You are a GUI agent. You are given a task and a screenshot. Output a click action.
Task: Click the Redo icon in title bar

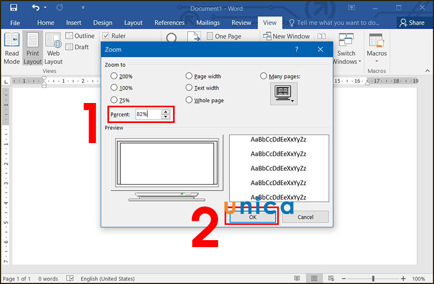pos(60,8)
